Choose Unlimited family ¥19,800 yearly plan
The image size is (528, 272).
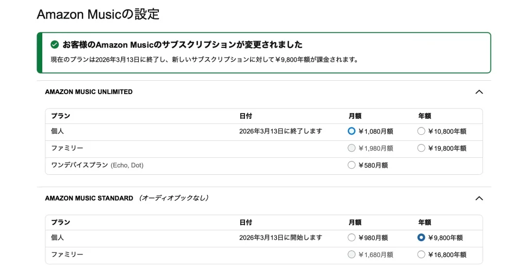click(x=421, y=148)
